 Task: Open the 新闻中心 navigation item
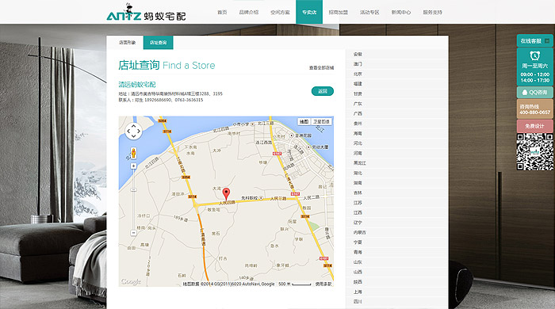pos(401,12)
